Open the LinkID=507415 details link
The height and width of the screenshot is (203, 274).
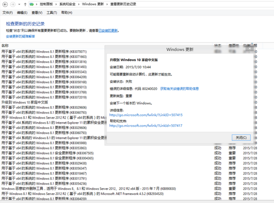146,115
